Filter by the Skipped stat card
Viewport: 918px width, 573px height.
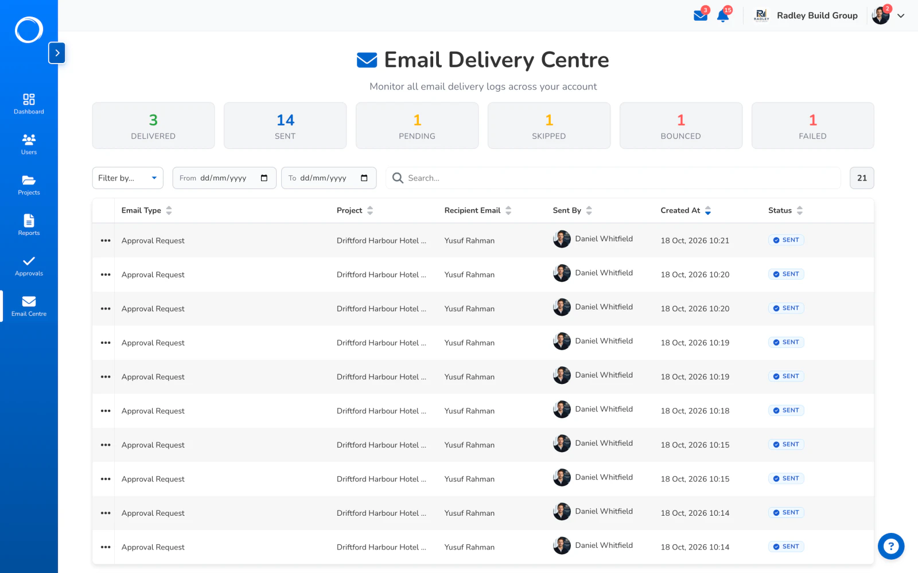tap(549, 125)
